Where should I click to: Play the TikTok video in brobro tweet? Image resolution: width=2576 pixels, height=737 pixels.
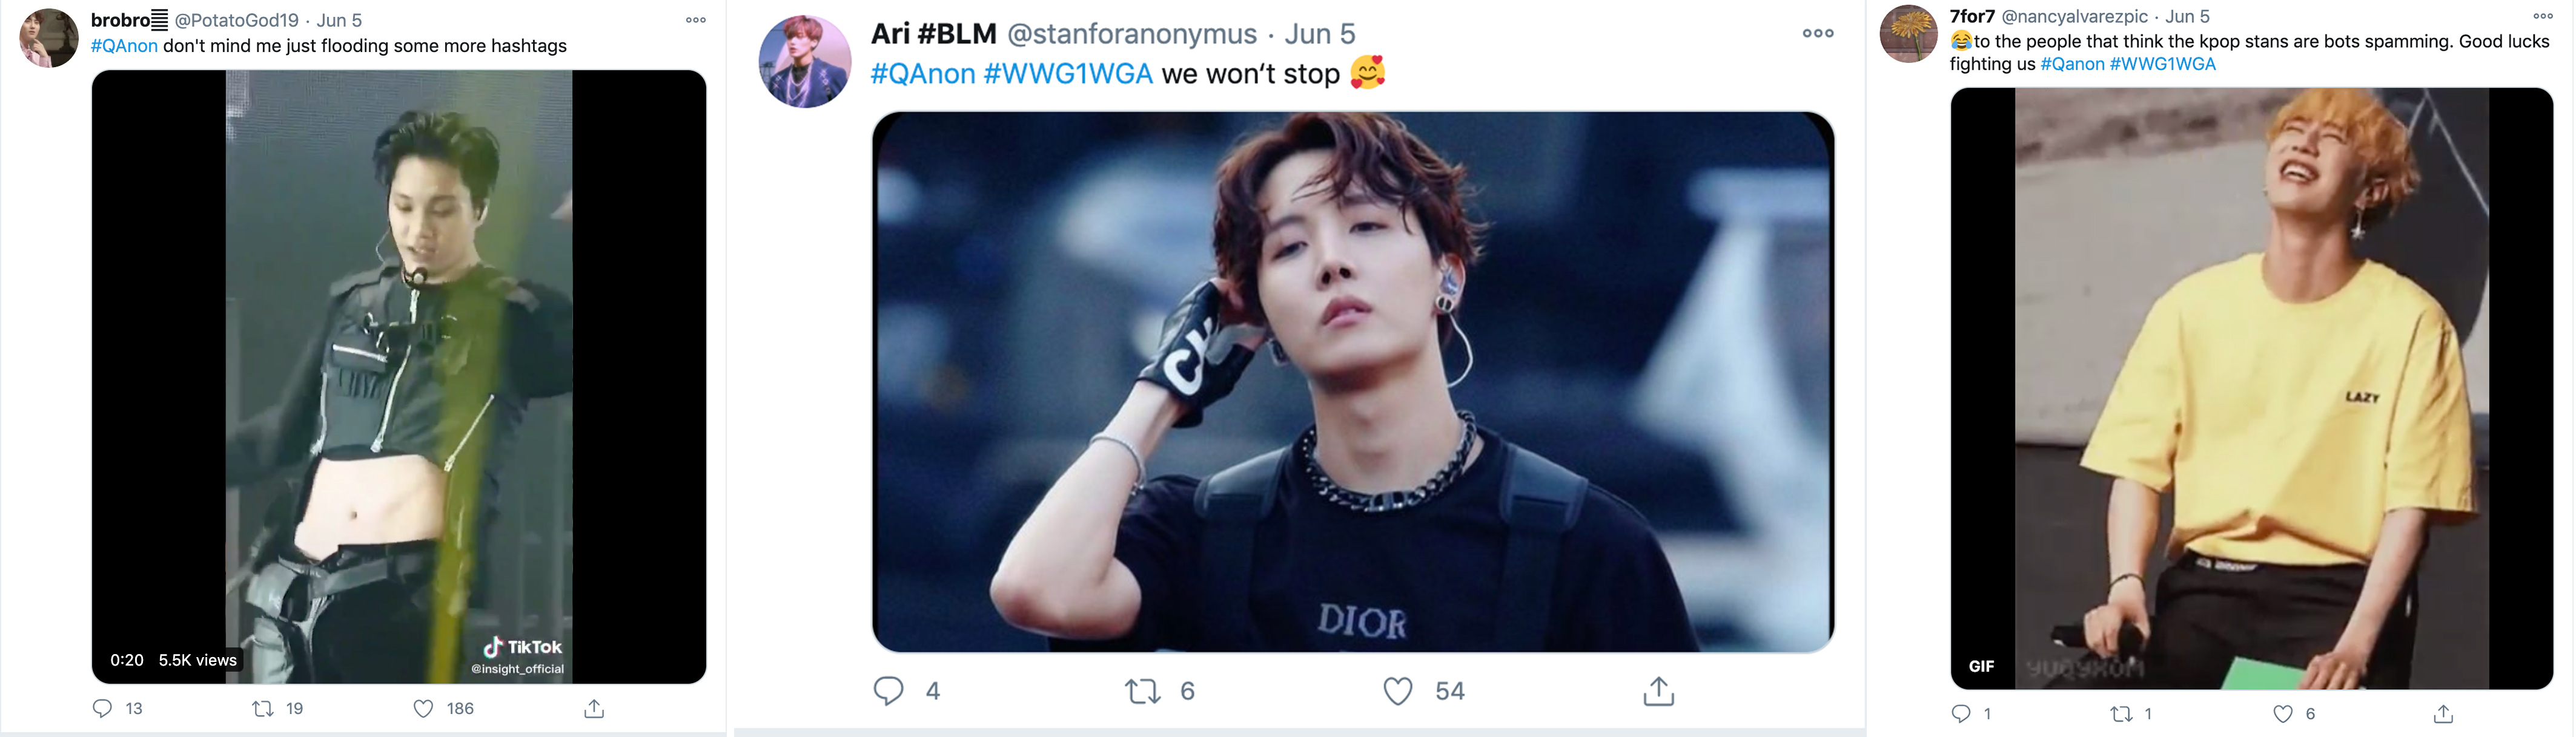pos(398,376)
